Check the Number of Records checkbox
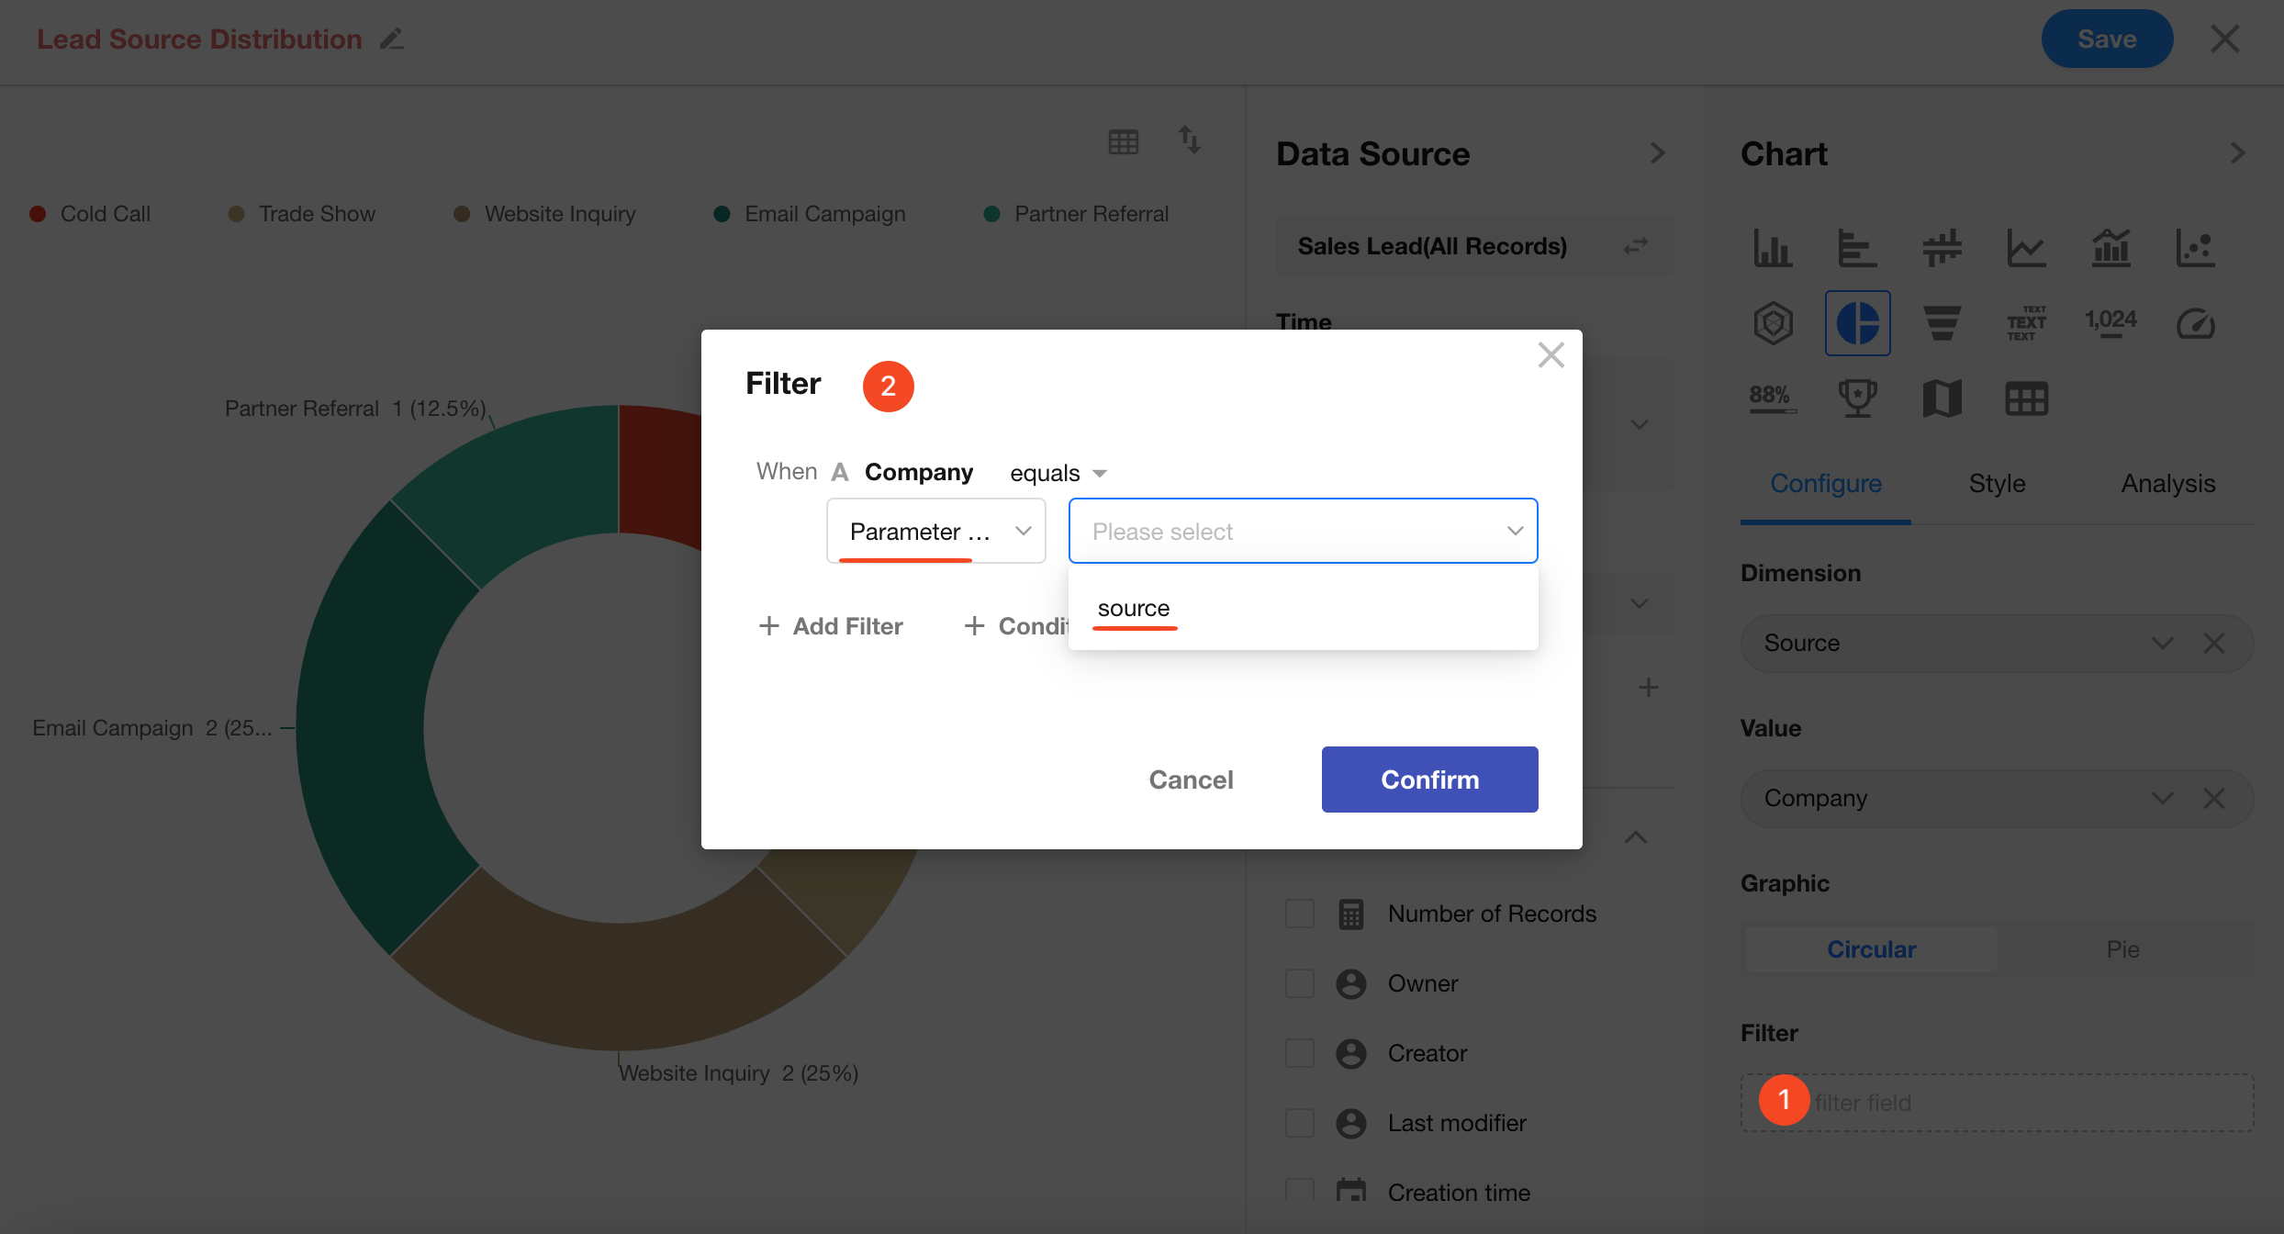 (x=1300, y=914)
